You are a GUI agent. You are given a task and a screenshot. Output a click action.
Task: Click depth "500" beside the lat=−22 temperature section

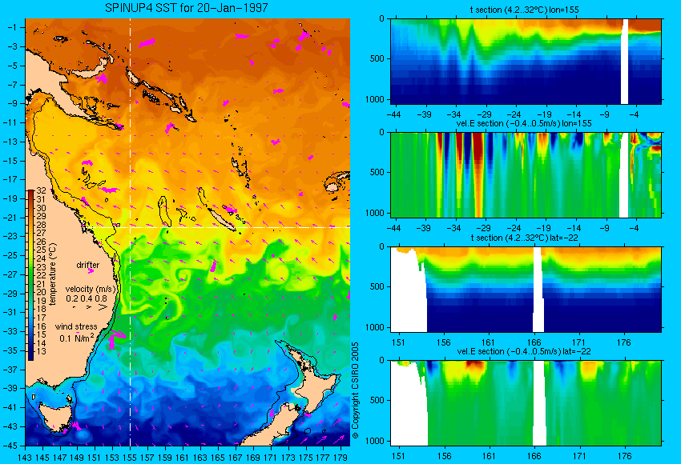pyautogui.click(x=377, y=286)
